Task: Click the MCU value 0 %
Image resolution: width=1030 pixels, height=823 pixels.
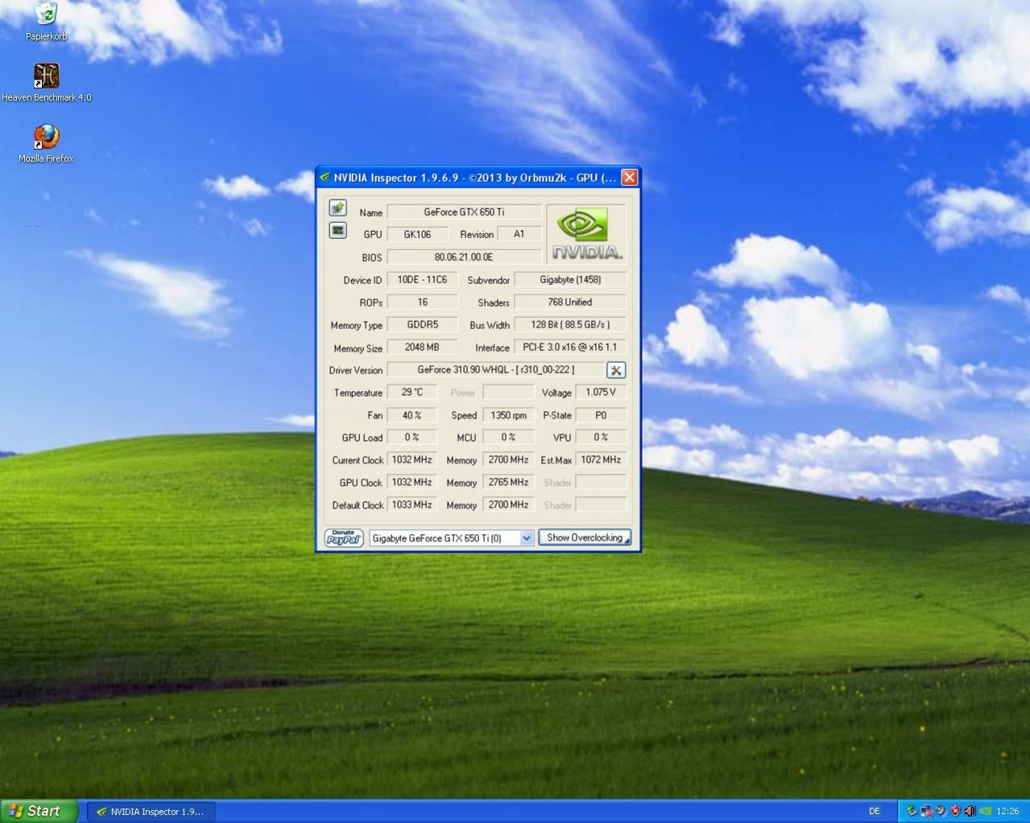Action: tap(509, 437)
